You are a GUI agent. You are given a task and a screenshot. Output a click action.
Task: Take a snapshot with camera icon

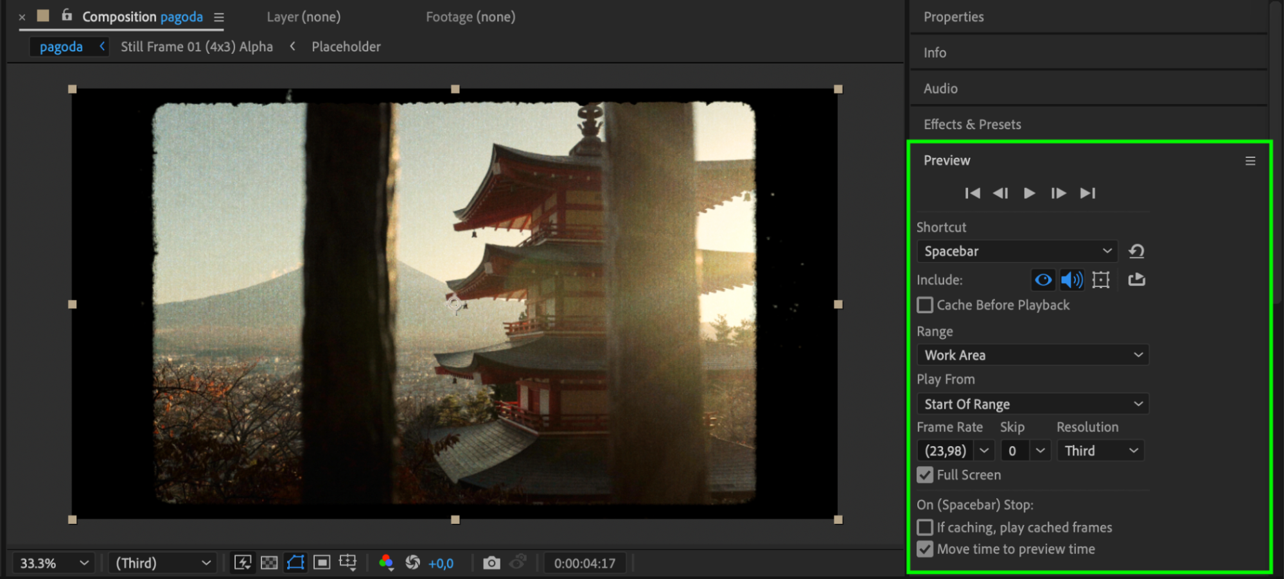[x=491, y=563]
